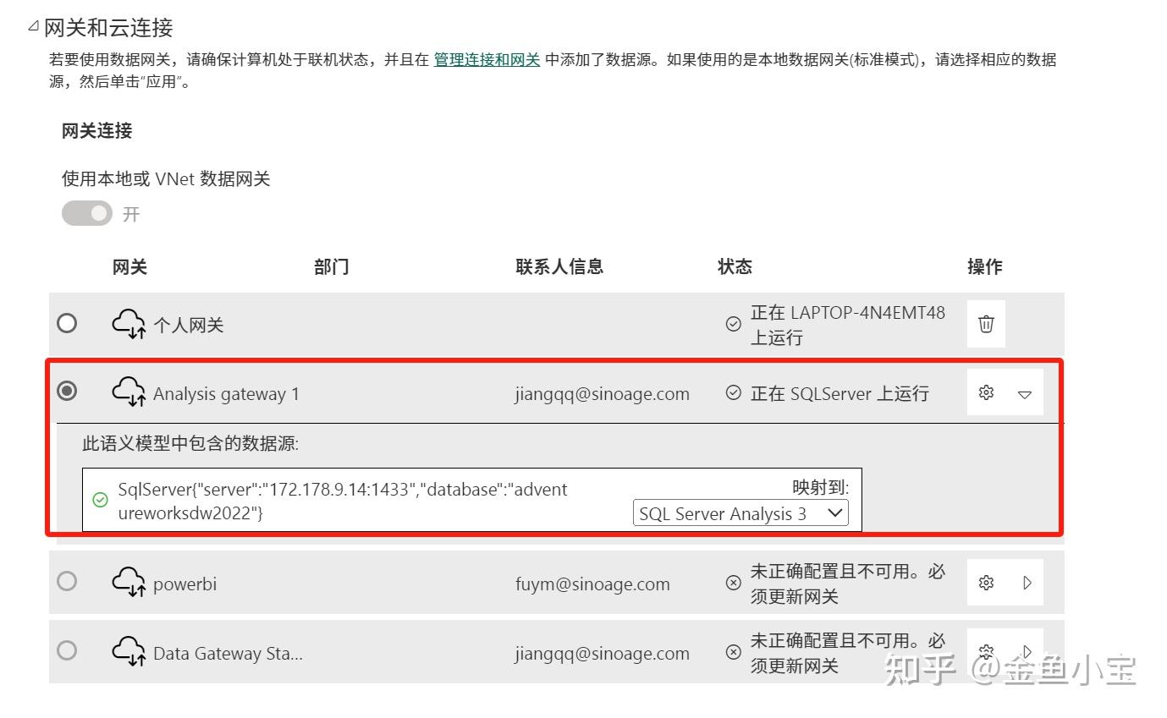Select the 个人网关 radio button
This screenshot has height=718, width=1167.
click(68, 323)
